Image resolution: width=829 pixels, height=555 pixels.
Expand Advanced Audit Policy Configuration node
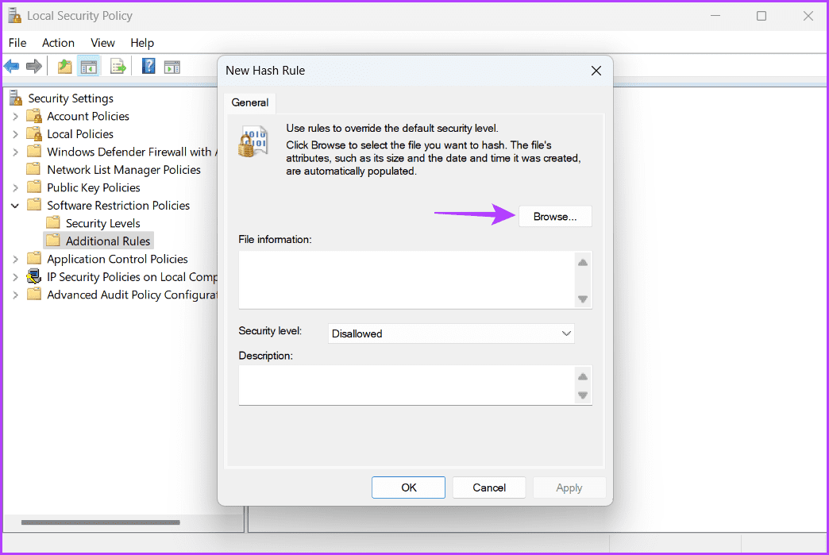(x=15, y=295)
